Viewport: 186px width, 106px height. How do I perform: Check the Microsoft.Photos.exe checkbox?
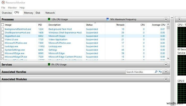3,43
